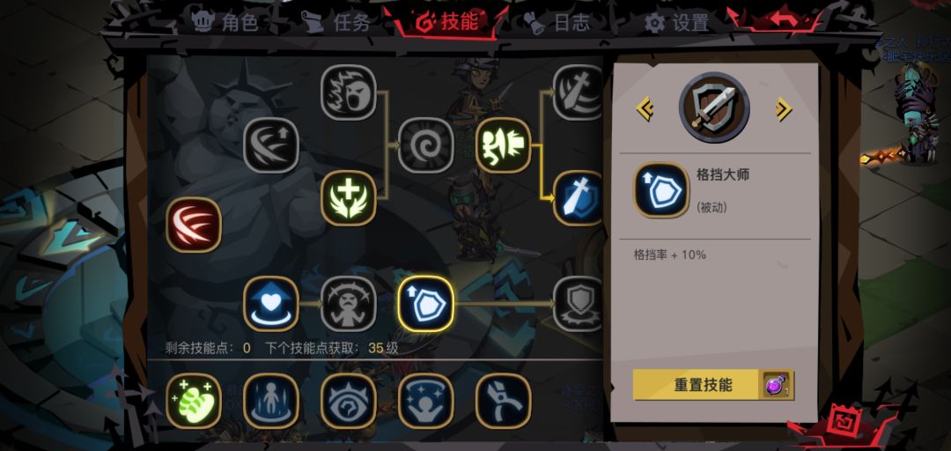Select the eye-shaped passive skill in bottom row
The image size is (951, 451).
pyautogui.click(x=349, y=401)
